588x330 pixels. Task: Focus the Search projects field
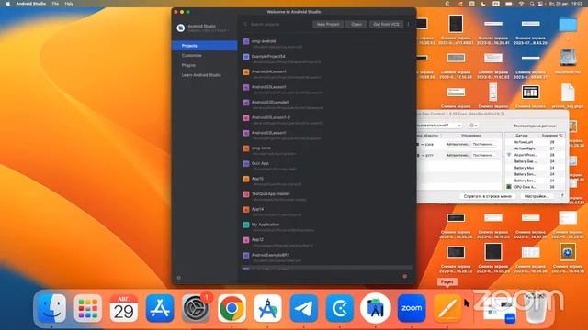[x=276, y=25]
